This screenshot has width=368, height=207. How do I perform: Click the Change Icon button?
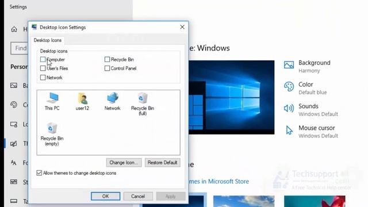click(x=124, y=162)
